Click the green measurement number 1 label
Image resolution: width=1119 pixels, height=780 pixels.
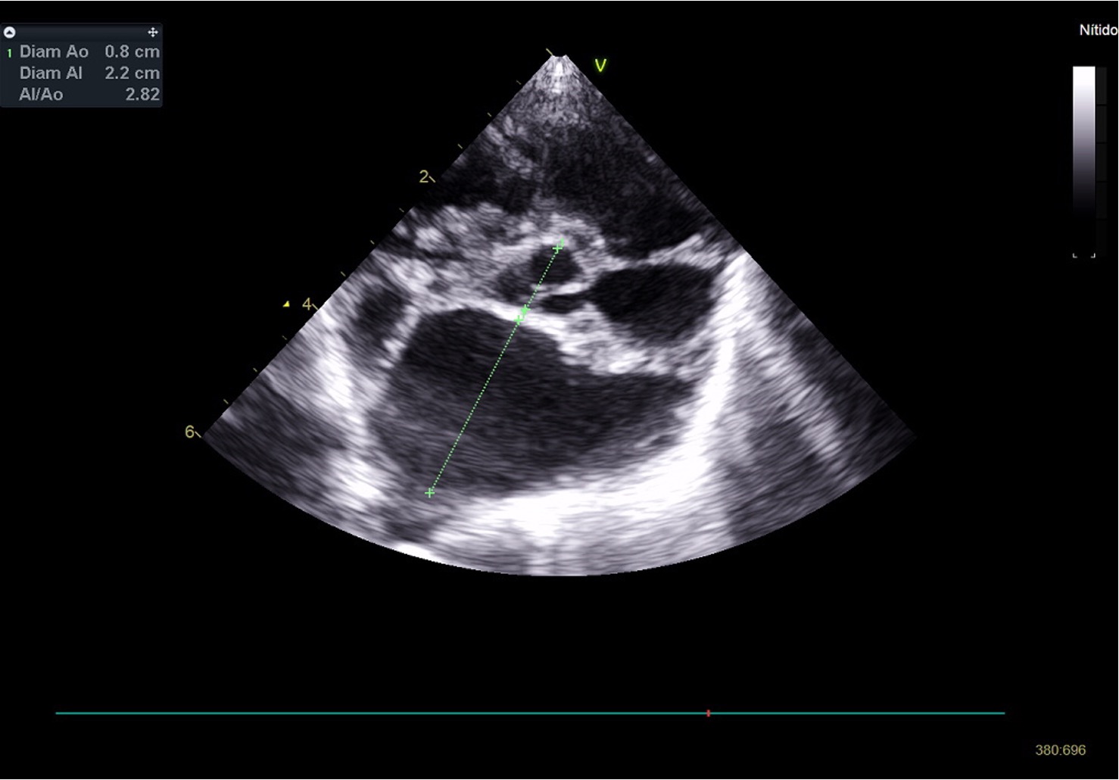(x=9, y=53)
